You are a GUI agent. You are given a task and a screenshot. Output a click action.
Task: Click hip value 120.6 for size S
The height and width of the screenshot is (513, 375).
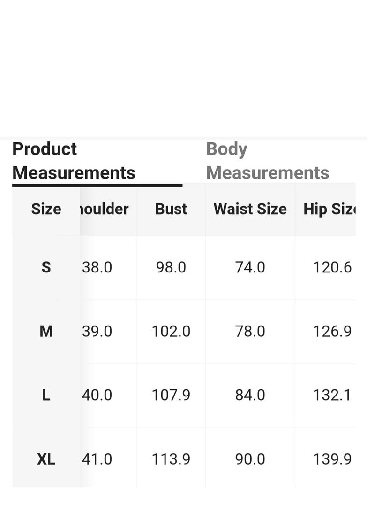pyautogui.click(x=332, y=267)
